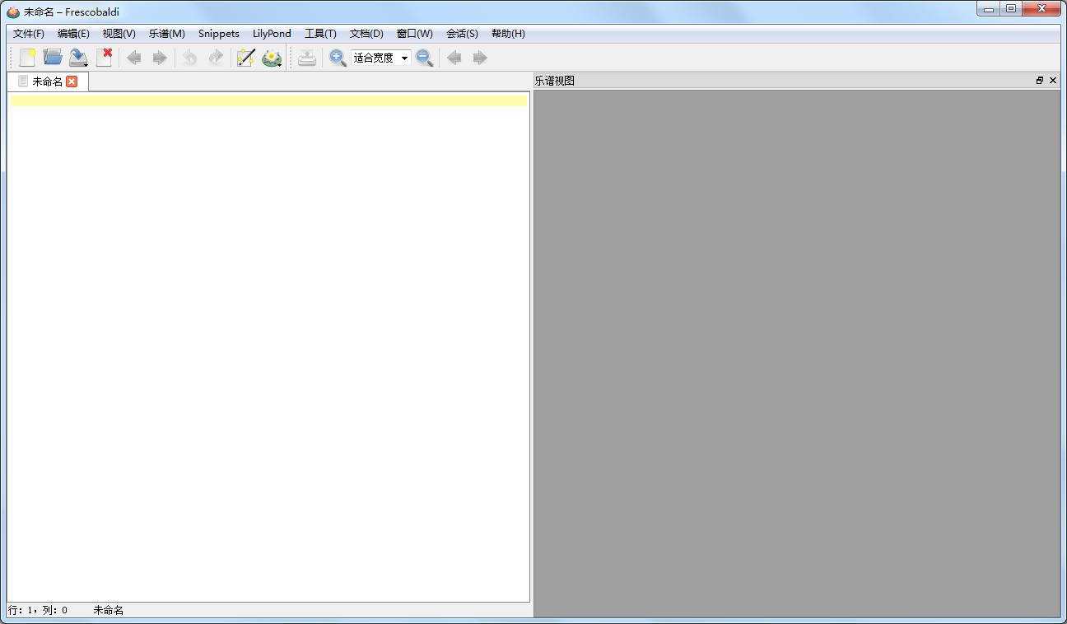Open the Snippets menu

point(218,34)
